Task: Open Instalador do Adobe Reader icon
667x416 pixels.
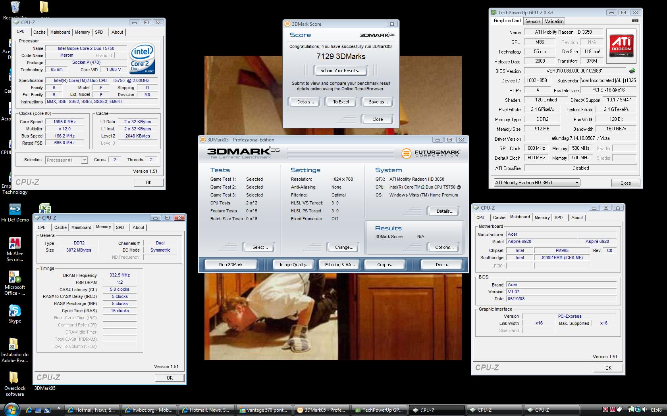Action: [x=15, y=350]
